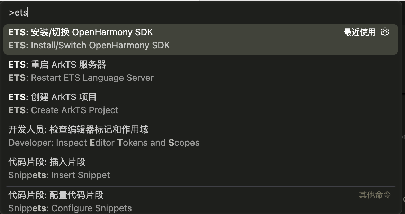Select 代码片段: 插入片段 command
The image size is (405, 214).
(x=47, y=162)
